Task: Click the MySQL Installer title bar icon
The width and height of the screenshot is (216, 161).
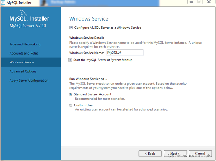Action: point(3,2)
